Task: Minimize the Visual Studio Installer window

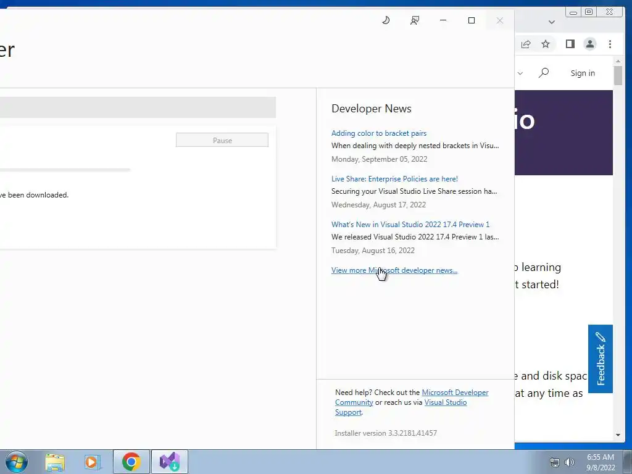Action: (x=443, y=20)
